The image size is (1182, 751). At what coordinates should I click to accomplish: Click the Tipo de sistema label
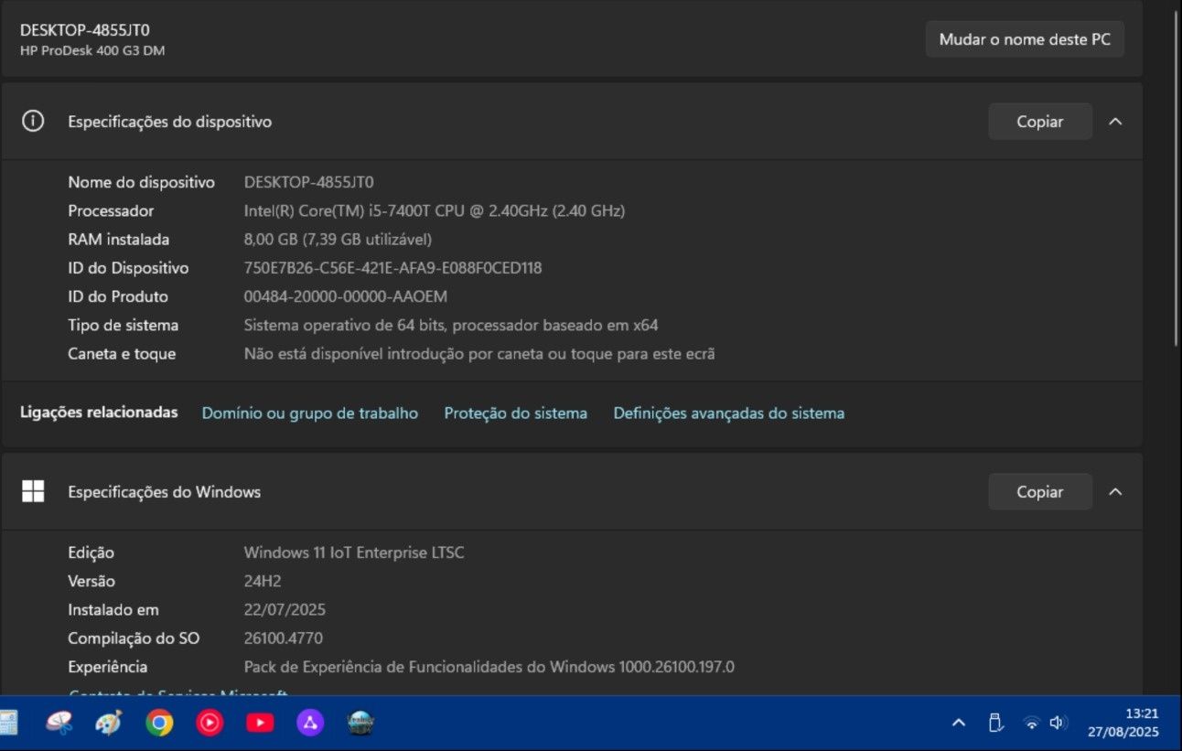tap(124, 325)
